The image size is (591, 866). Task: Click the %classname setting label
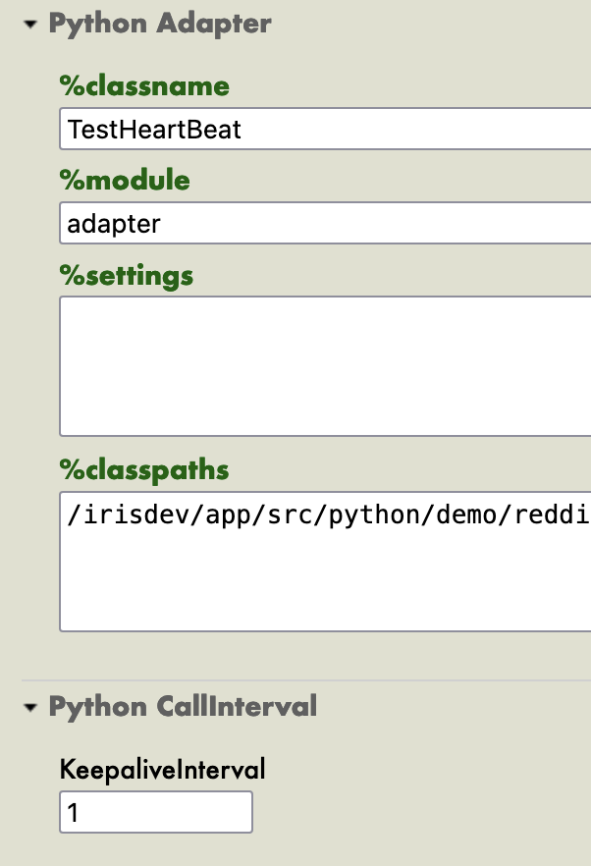[x=143, y=86]
